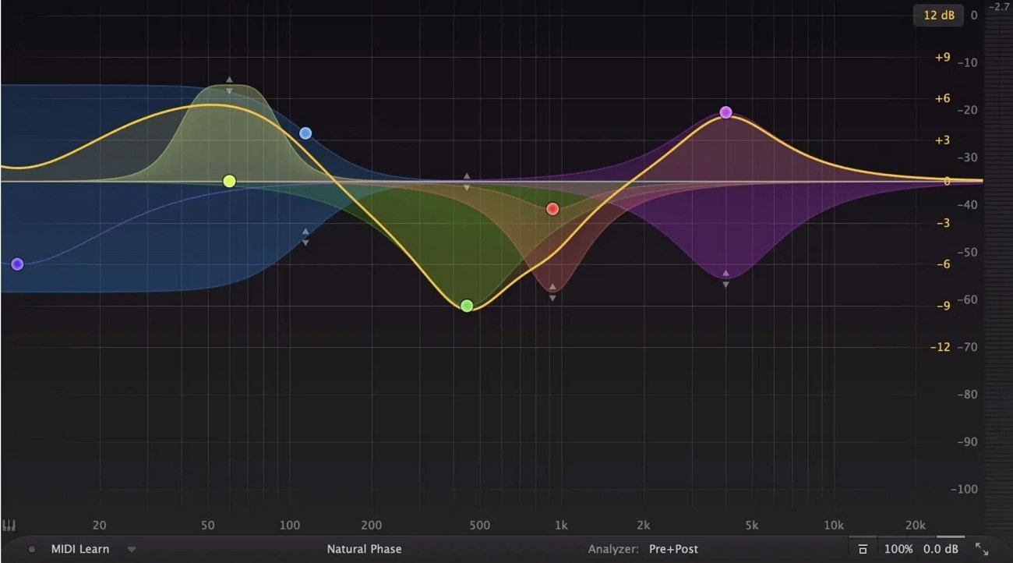Open the Natural Phase processing mode menu

364,549
